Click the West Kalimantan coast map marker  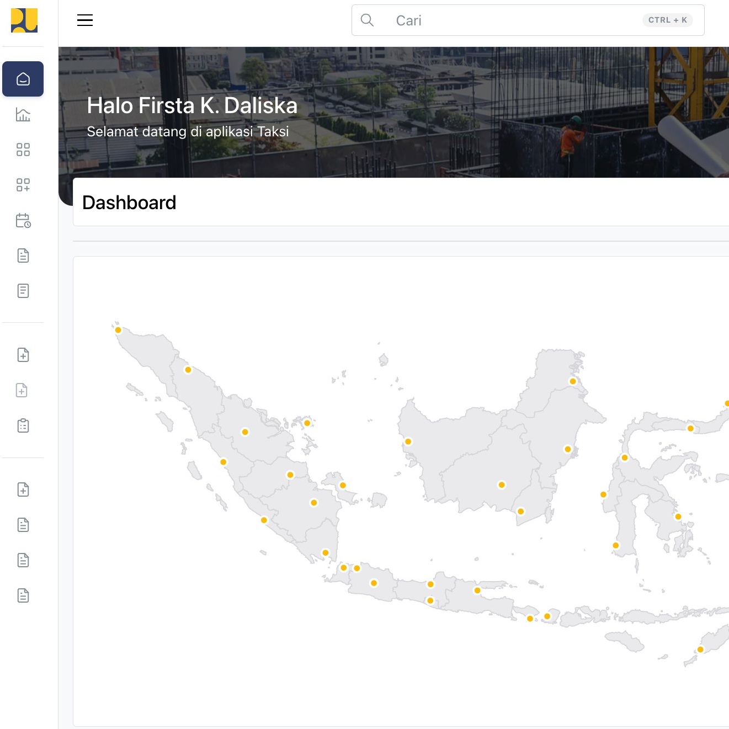point(408,441)
